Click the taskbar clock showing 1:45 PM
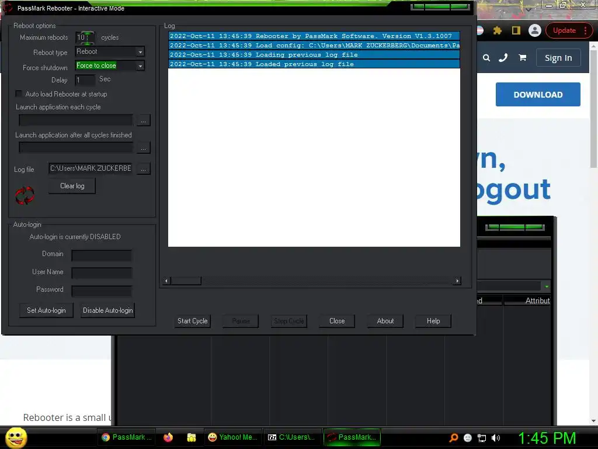 pyautogui.click(x=547, y=438)
